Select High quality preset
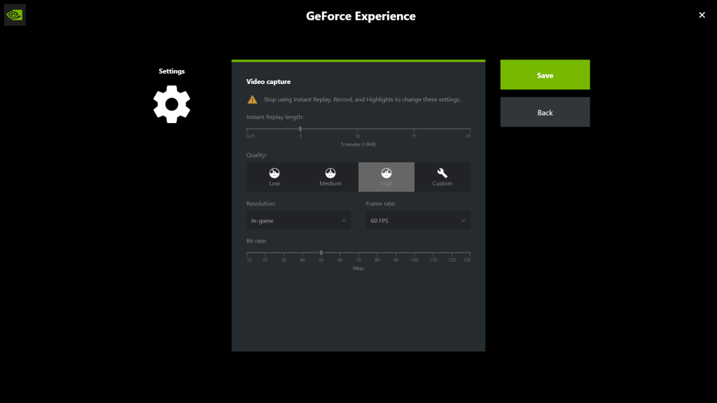This screenshot has height=403, width=717. (x=387, y=177)
